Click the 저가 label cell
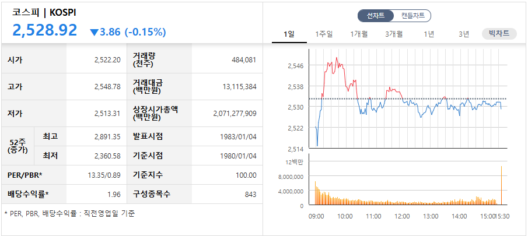Image resolution: width=528 pixels, height=236 pixels. pyautogui.click(x=34, y=114)
